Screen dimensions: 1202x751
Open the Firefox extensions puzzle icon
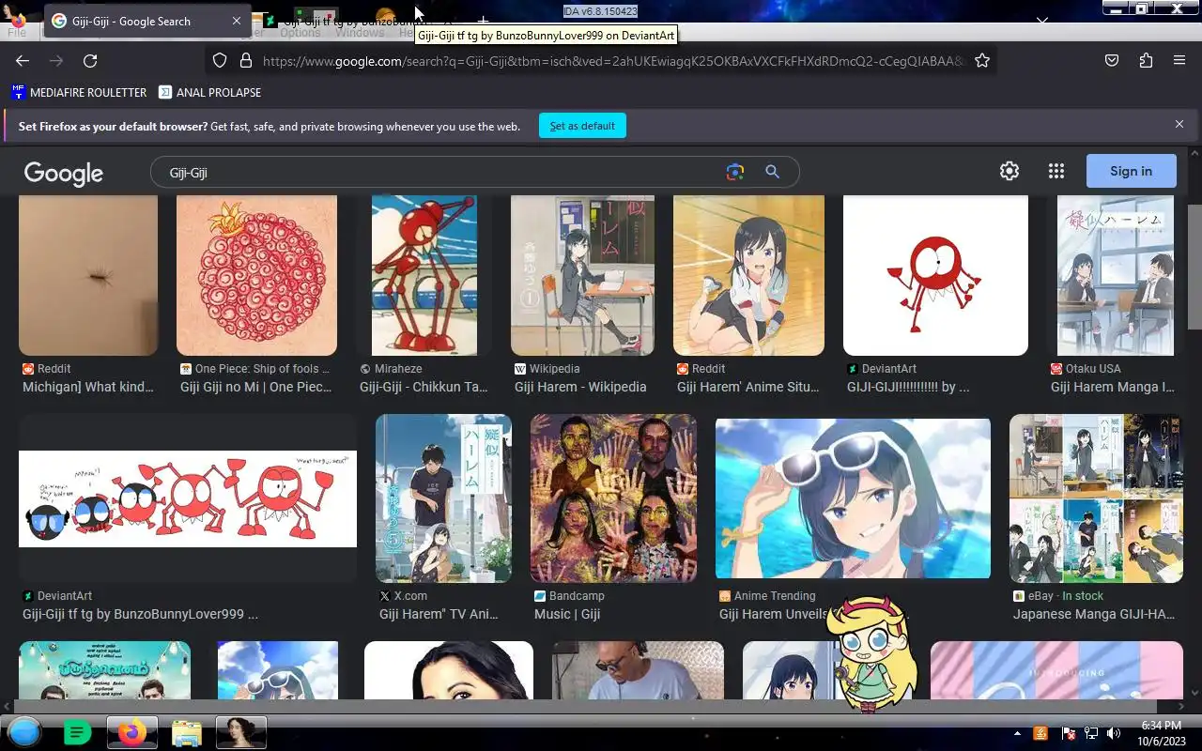pos(1146,60)
